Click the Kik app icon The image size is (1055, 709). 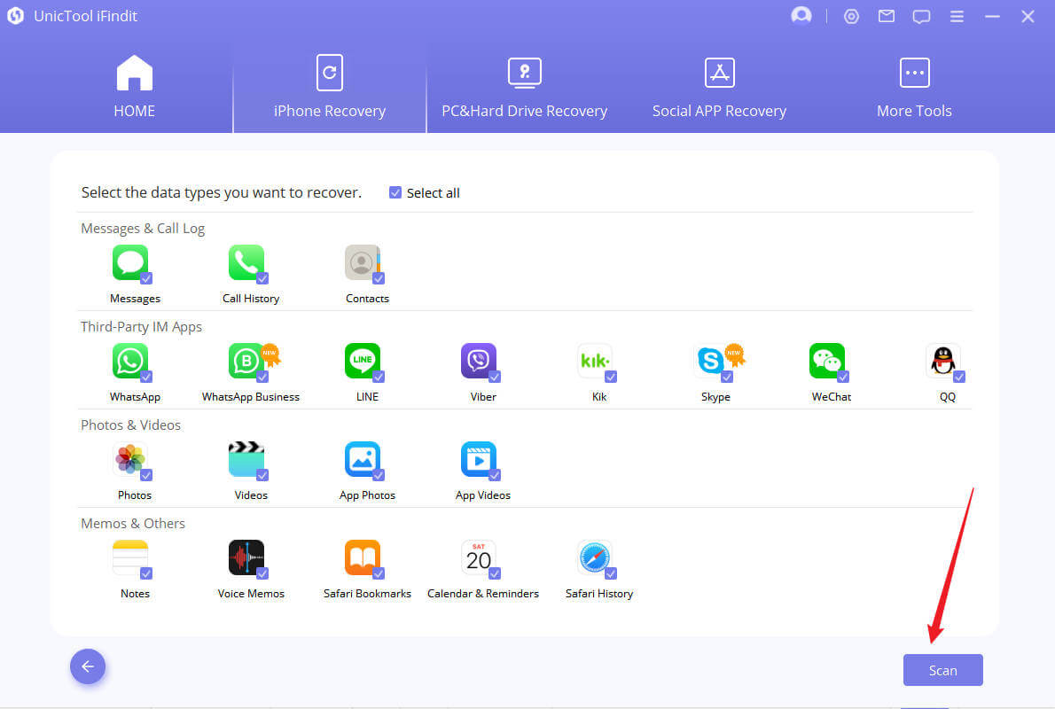594,361
